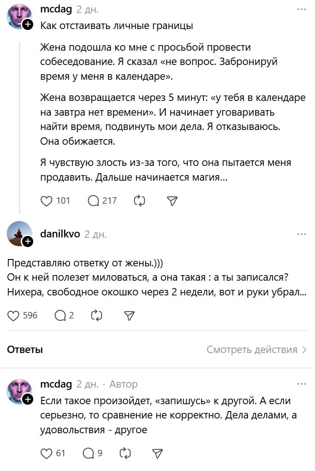Open more options menu on danilkvo's post
This screenshot has width=315, height=471.
[x=302, y=234]
